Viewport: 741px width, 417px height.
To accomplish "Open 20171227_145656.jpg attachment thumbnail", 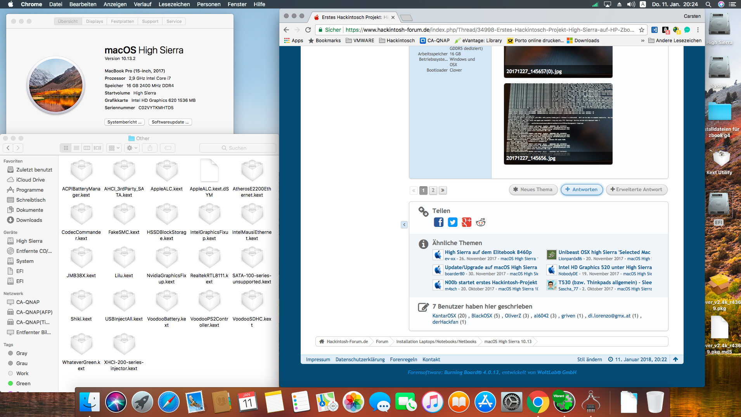I will point(558,124).
